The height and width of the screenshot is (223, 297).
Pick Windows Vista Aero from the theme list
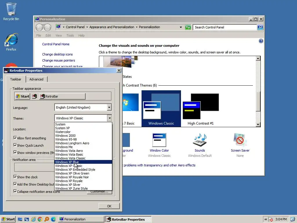coord(83,151)
